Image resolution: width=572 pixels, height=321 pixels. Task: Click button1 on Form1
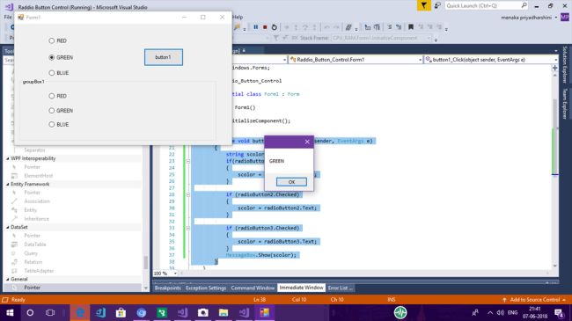pos(164,57)
